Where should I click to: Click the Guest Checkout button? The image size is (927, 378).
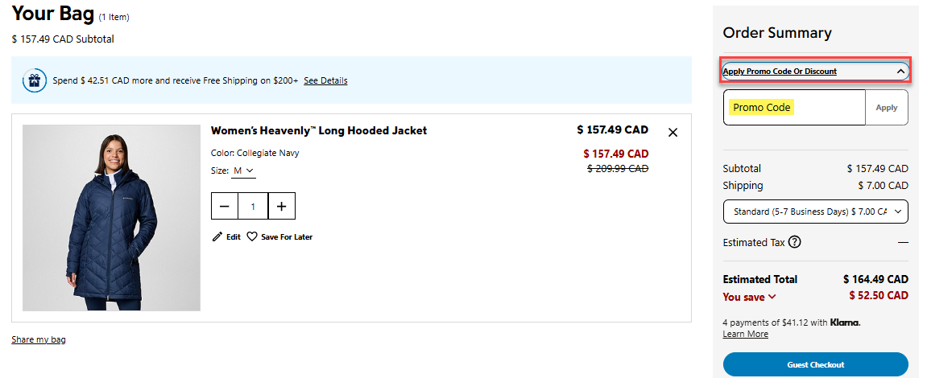(x=815, y=364)
